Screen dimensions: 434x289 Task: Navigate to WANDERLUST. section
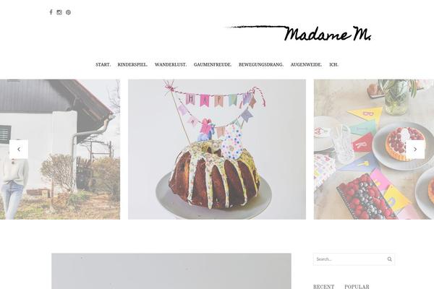[171, 64]
